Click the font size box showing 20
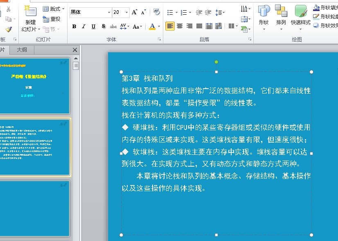Screen dimensions: 338x241 [x=118, y=12]
